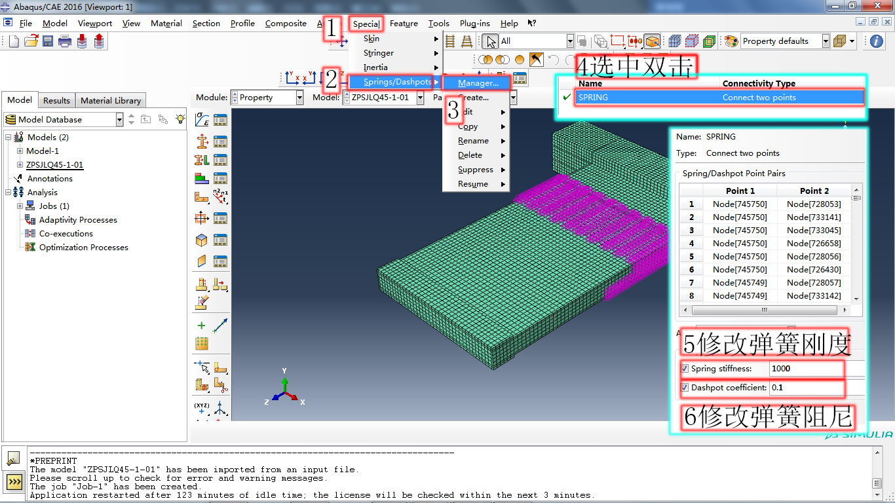Click the Point 2 column header
This screenshot has width=895, height=503.
point(814,191)
